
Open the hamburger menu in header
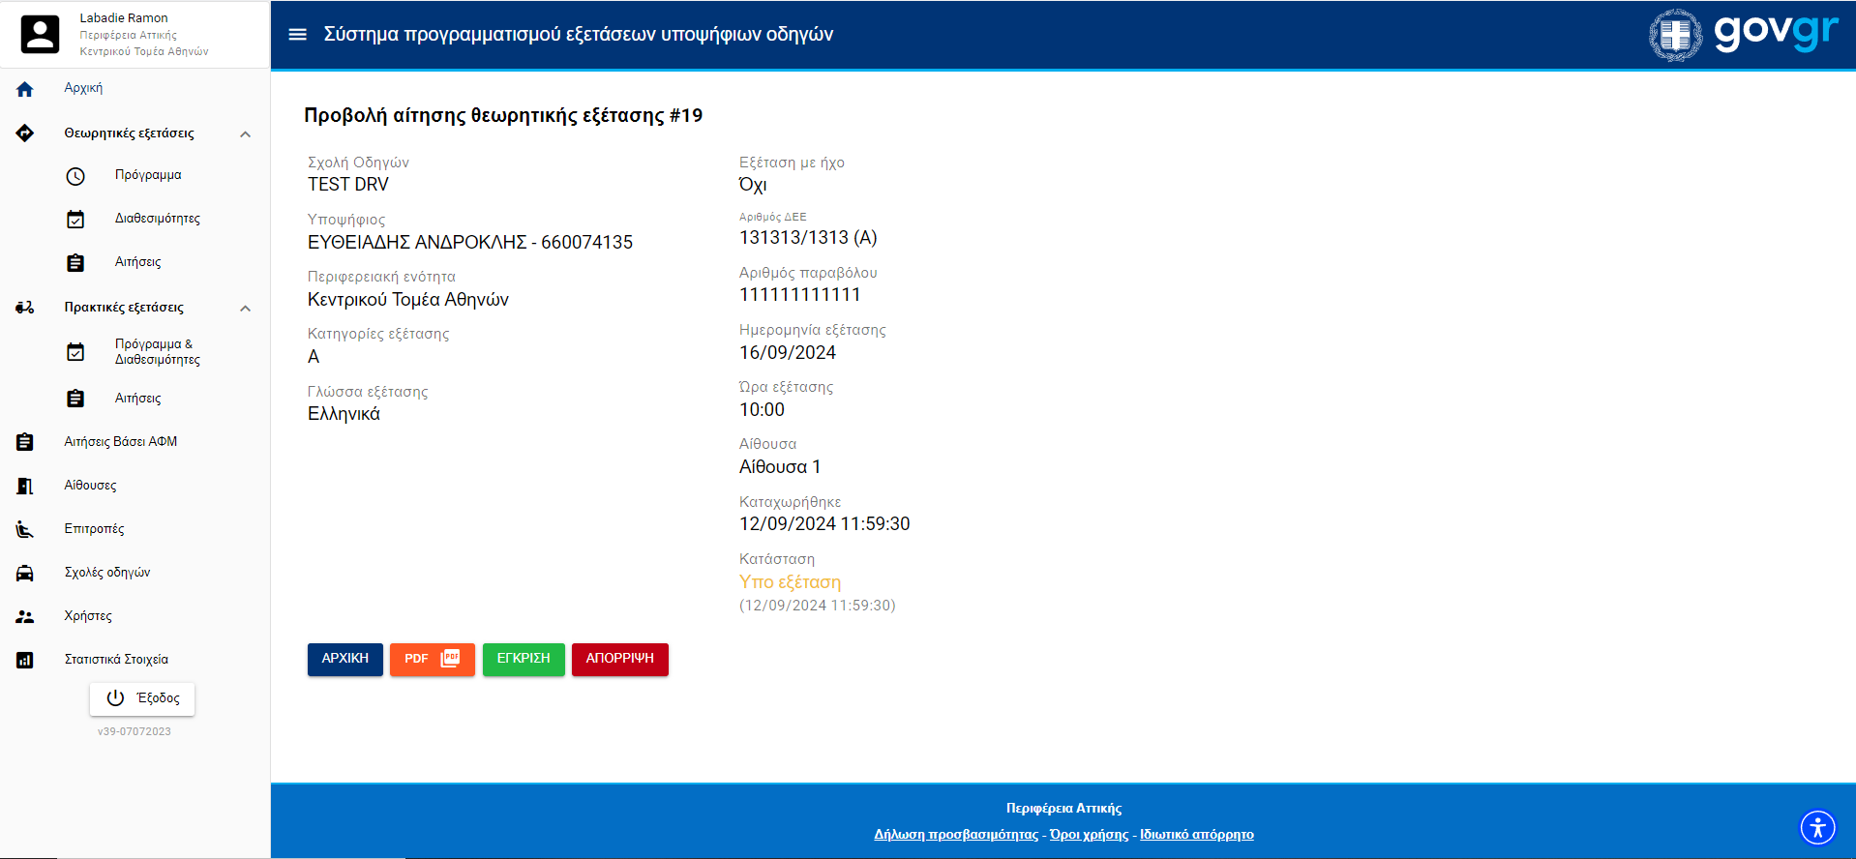[297, 35]
